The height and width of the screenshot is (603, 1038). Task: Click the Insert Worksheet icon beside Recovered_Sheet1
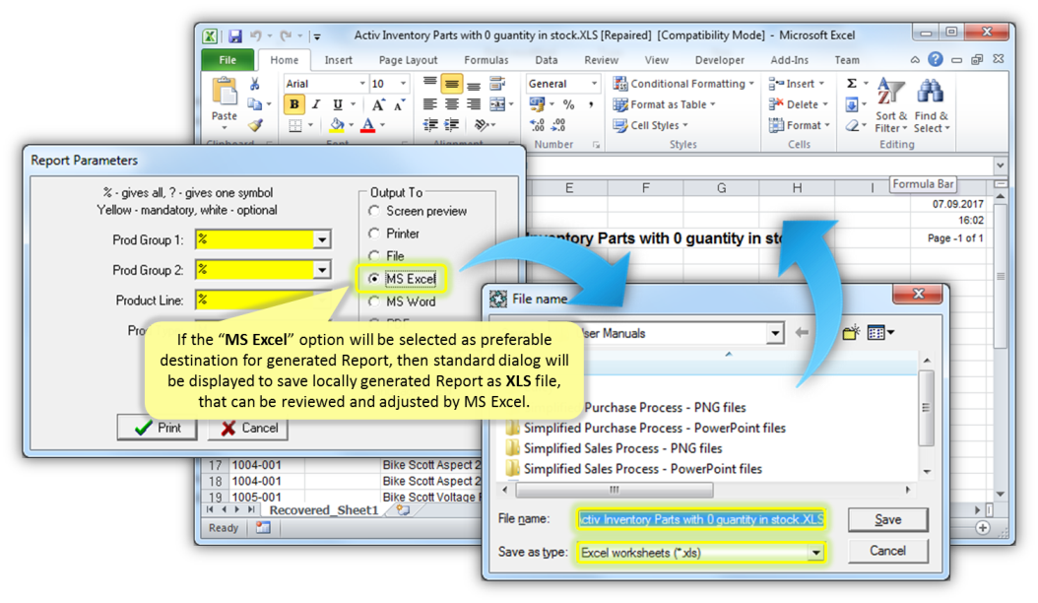coord(403,509)
